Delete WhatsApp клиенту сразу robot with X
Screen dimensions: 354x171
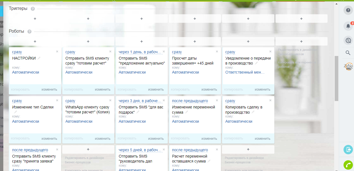pyautogui.click(x=110, y=100)
